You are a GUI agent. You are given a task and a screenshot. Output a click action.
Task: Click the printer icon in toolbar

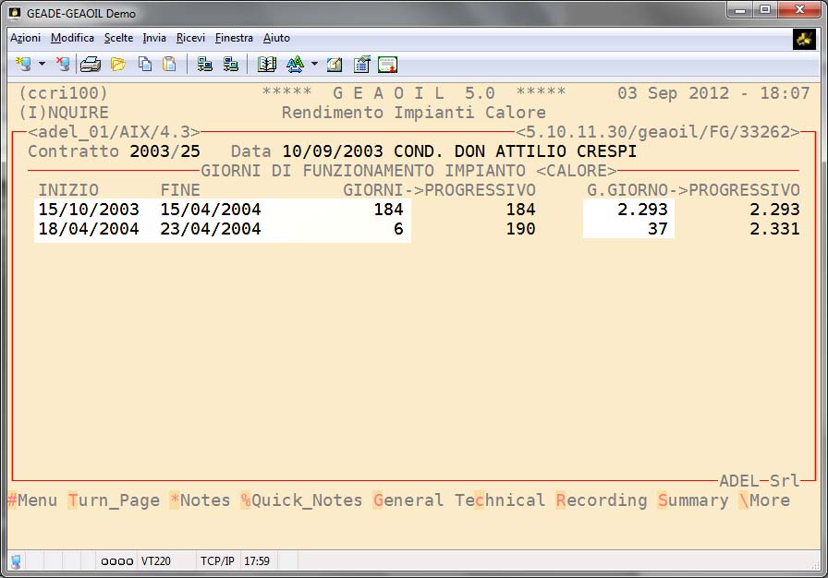pos(91,65)
